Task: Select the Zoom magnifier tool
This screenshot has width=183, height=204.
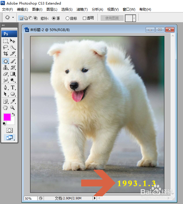Action: coord(13,108)
